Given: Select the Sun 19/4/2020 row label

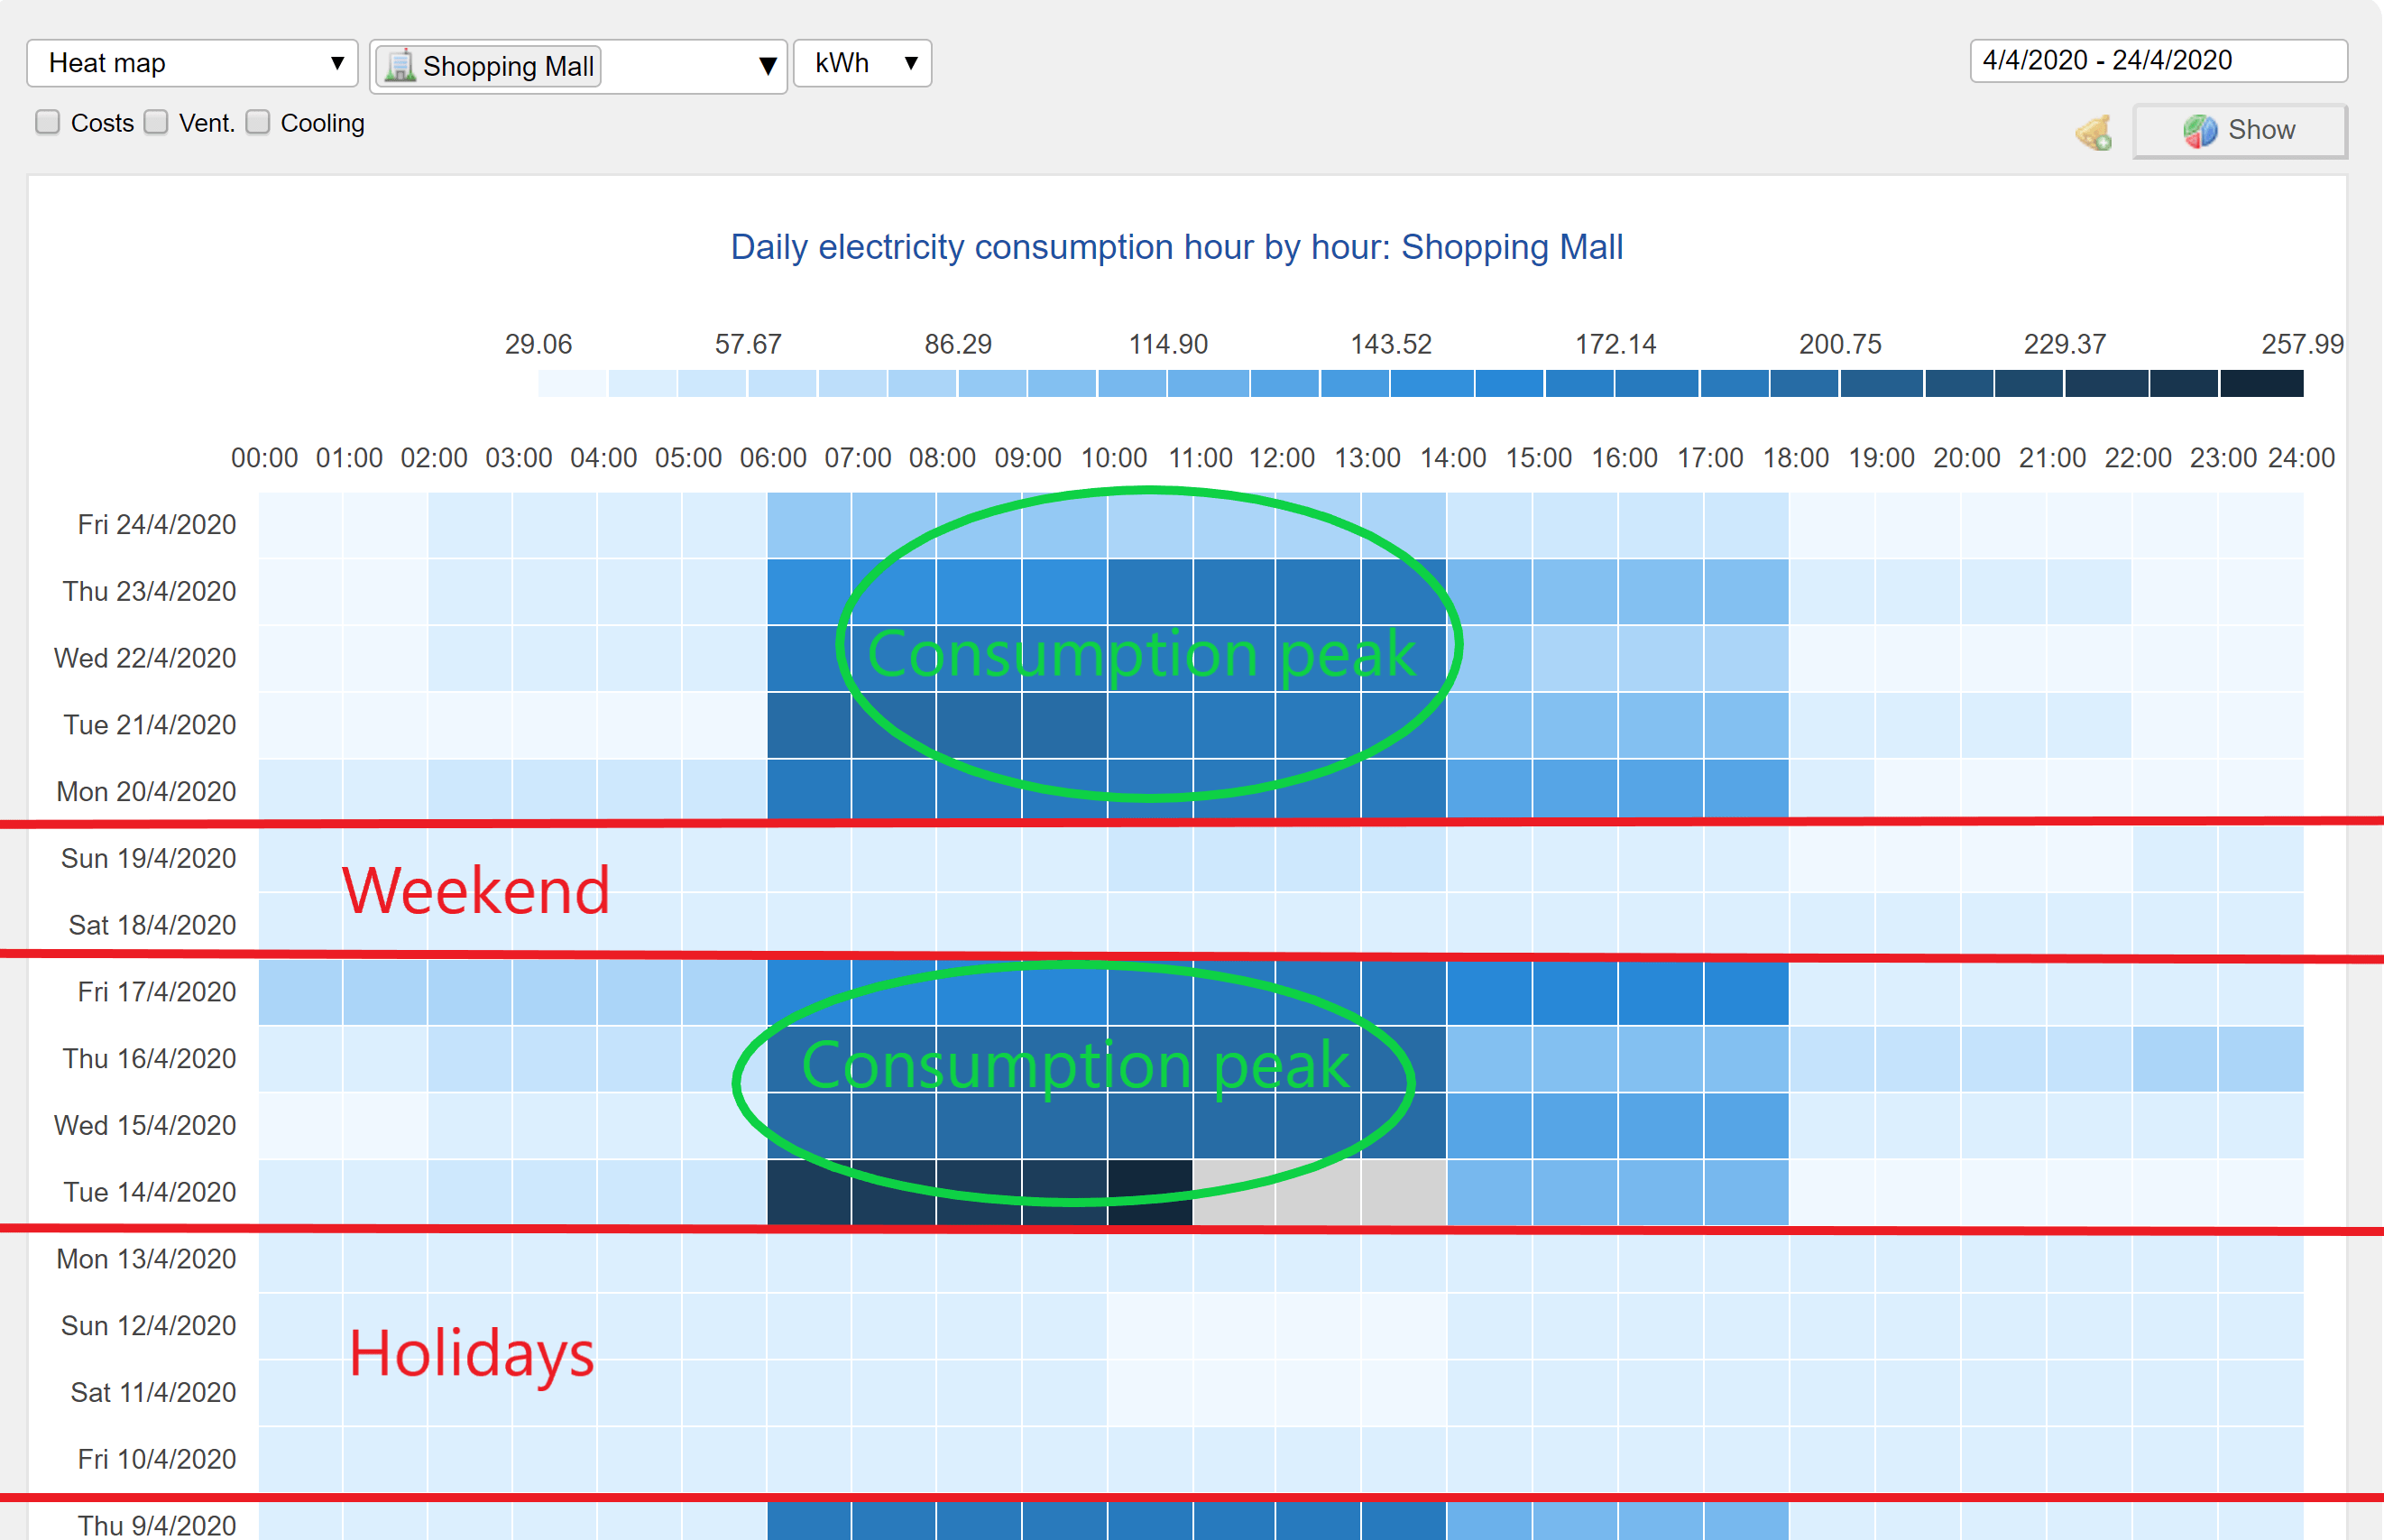Looking at the screenshot, I should tap(148, 858).
